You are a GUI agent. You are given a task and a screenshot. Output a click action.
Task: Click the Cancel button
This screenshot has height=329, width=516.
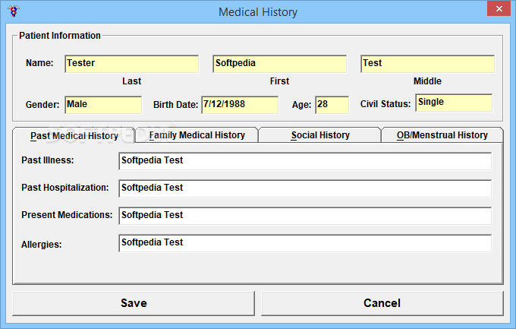coord(382,303)
